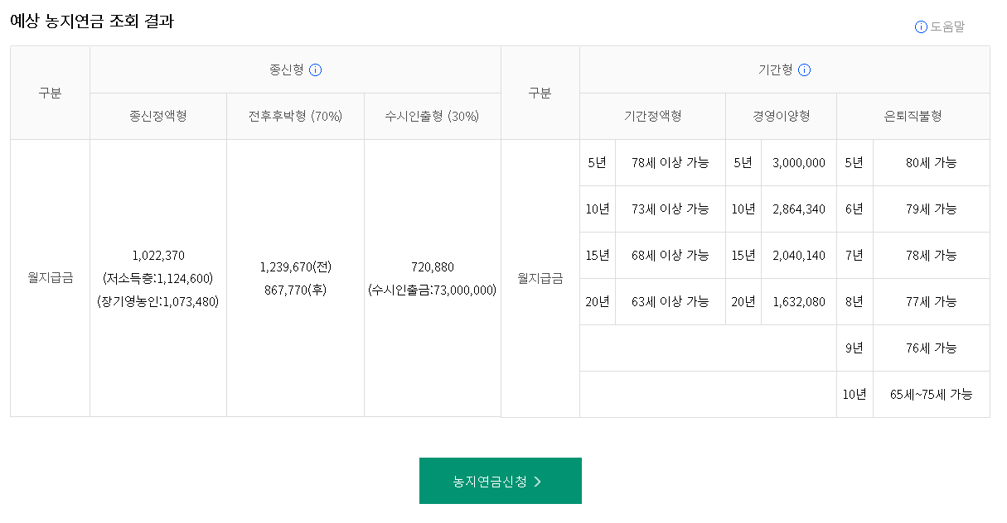
Task: Click the 78세 이상 가능 cell for 5년
Action: (670, 162)
